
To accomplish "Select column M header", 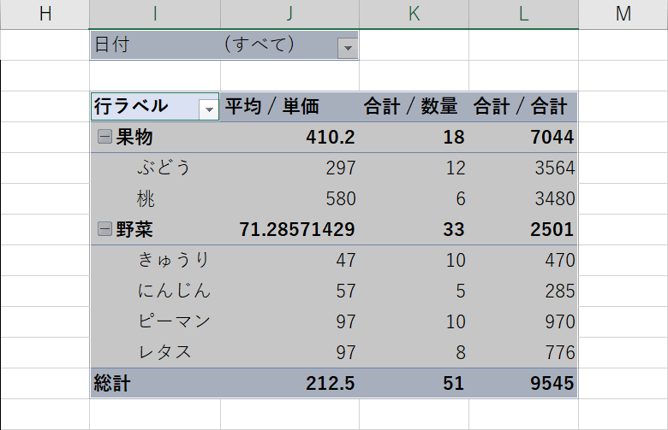I will (x=623, y=14).
